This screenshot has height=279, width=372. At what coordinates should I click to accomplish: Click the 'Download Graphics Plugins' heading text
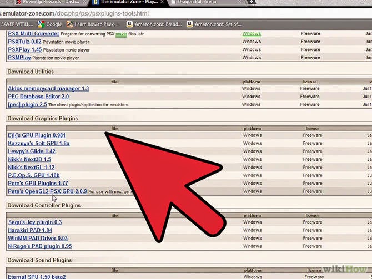(x=43, y=119)
